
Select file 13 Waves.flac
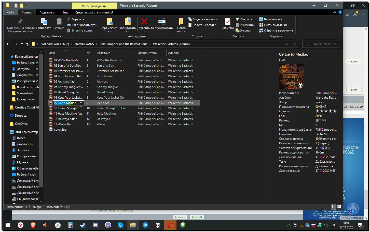tap(63, 124)
